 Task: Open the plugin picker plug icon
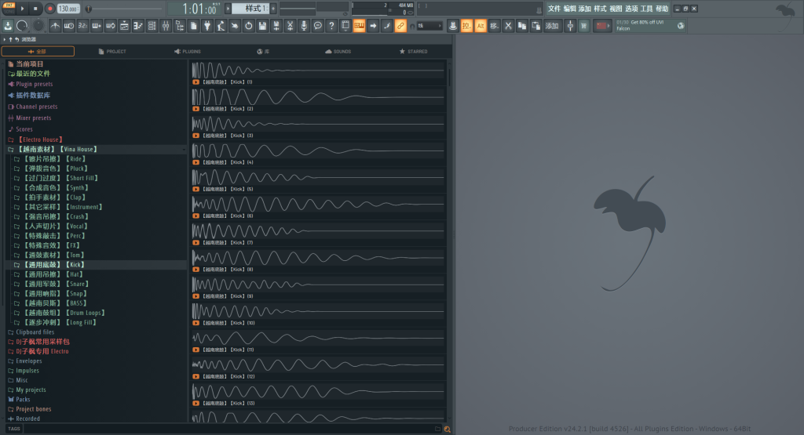pyautogui.click(x=207, y=26)
